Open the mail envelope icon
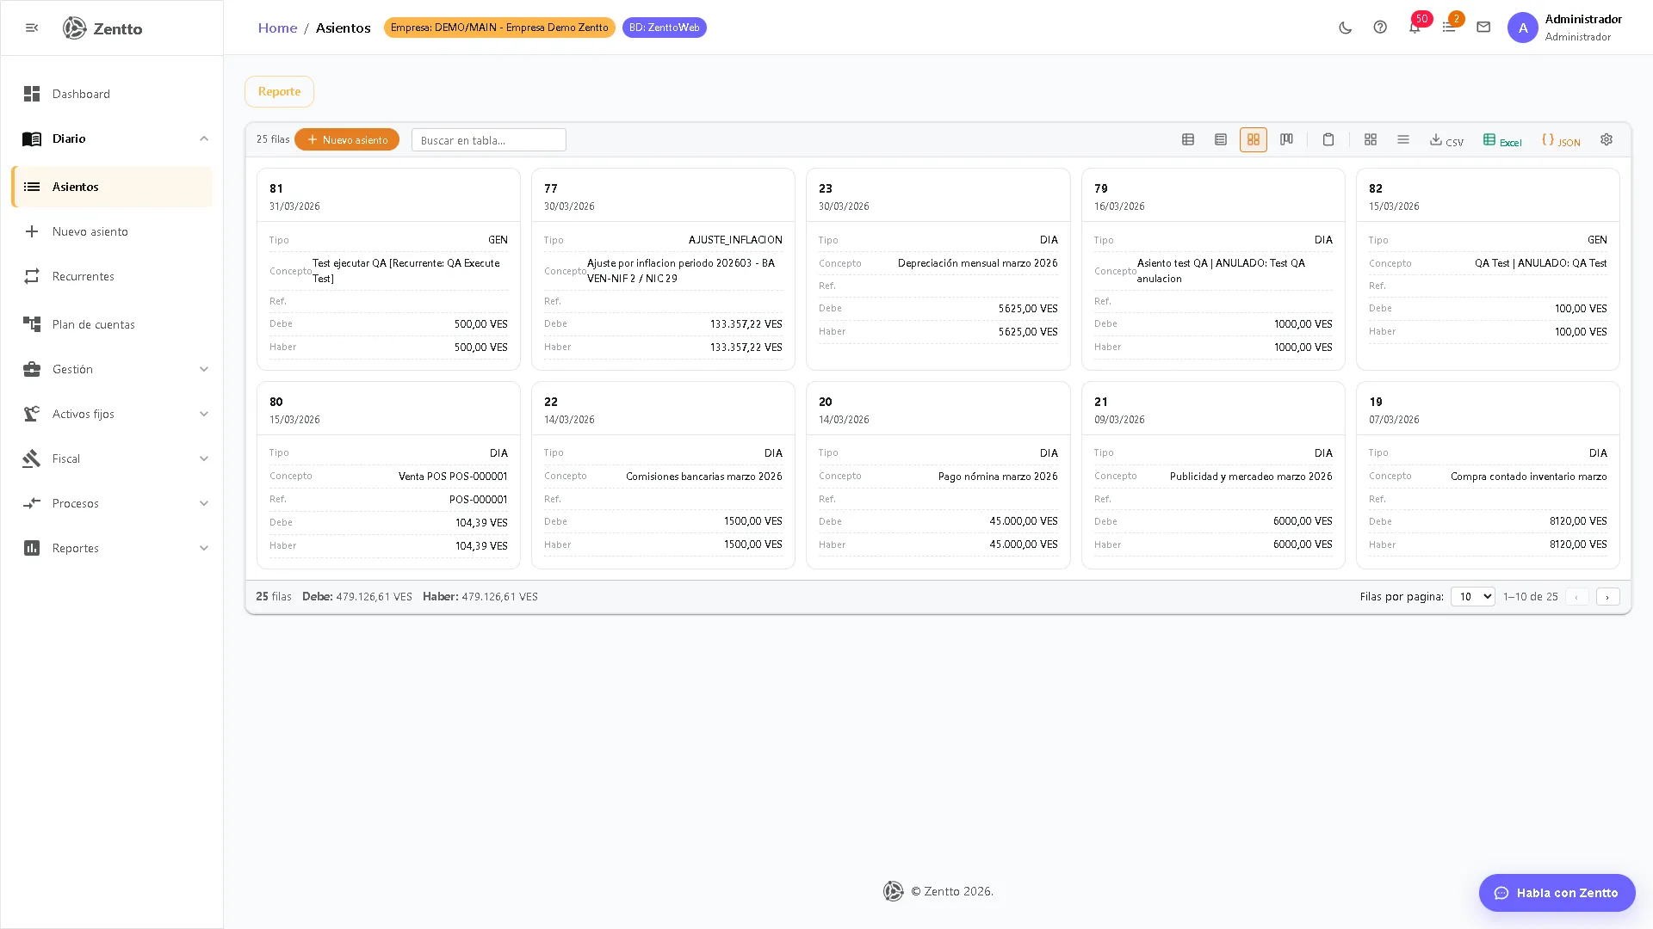Viewport: 1653px width, 929px height. coord(1483,28)
